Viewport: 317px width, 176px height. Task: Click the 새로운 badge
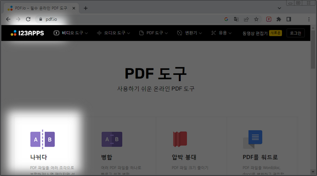275,33
